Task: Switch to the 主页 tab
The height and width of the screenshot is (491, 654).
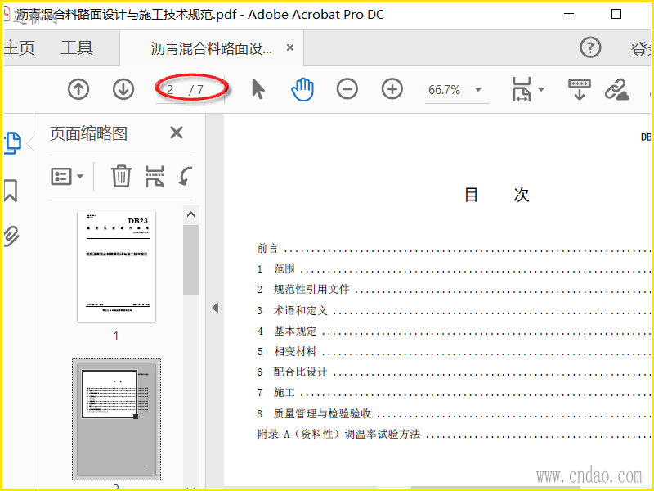Action: (19, 48)
